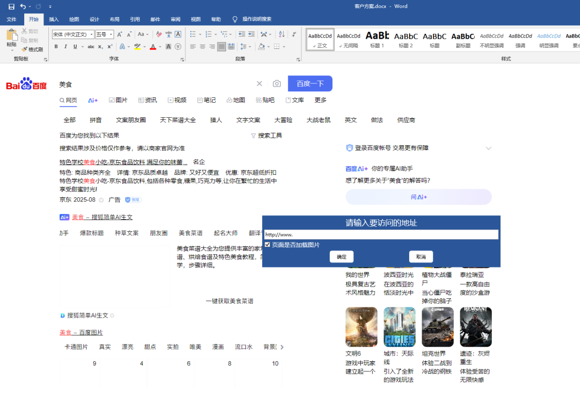580x401 pixels.
Task: Center the paragraph text
Action: (x=202, y=47)
